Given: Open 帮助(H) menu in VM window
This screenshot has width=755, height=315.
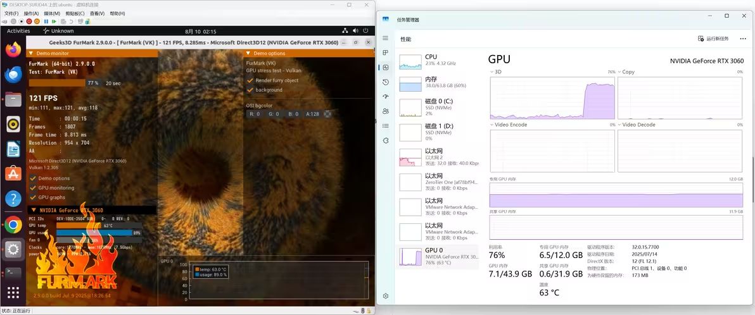Looking at the screenshot, I should coord(117,13).
